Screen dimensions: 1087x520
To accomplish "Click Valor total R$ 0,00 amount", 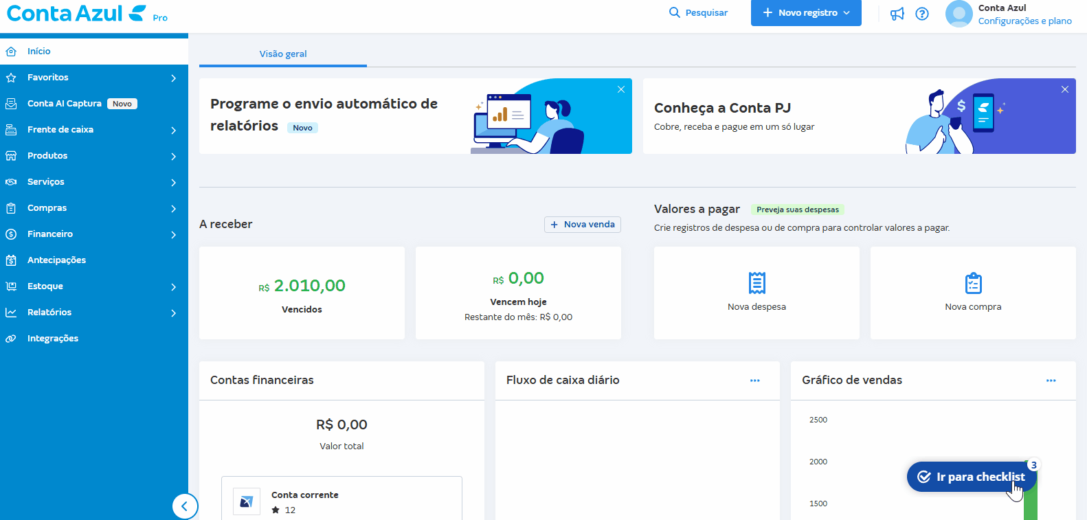I will [x=341, y=425].
